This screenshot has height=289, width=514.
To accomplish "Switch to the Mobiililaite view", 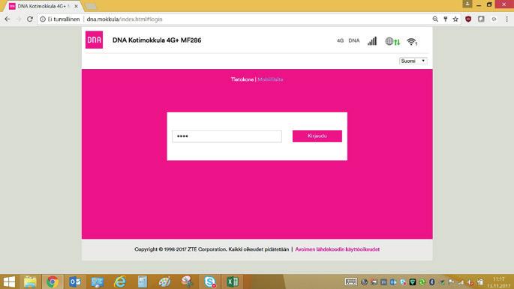I will click(270, 79).
